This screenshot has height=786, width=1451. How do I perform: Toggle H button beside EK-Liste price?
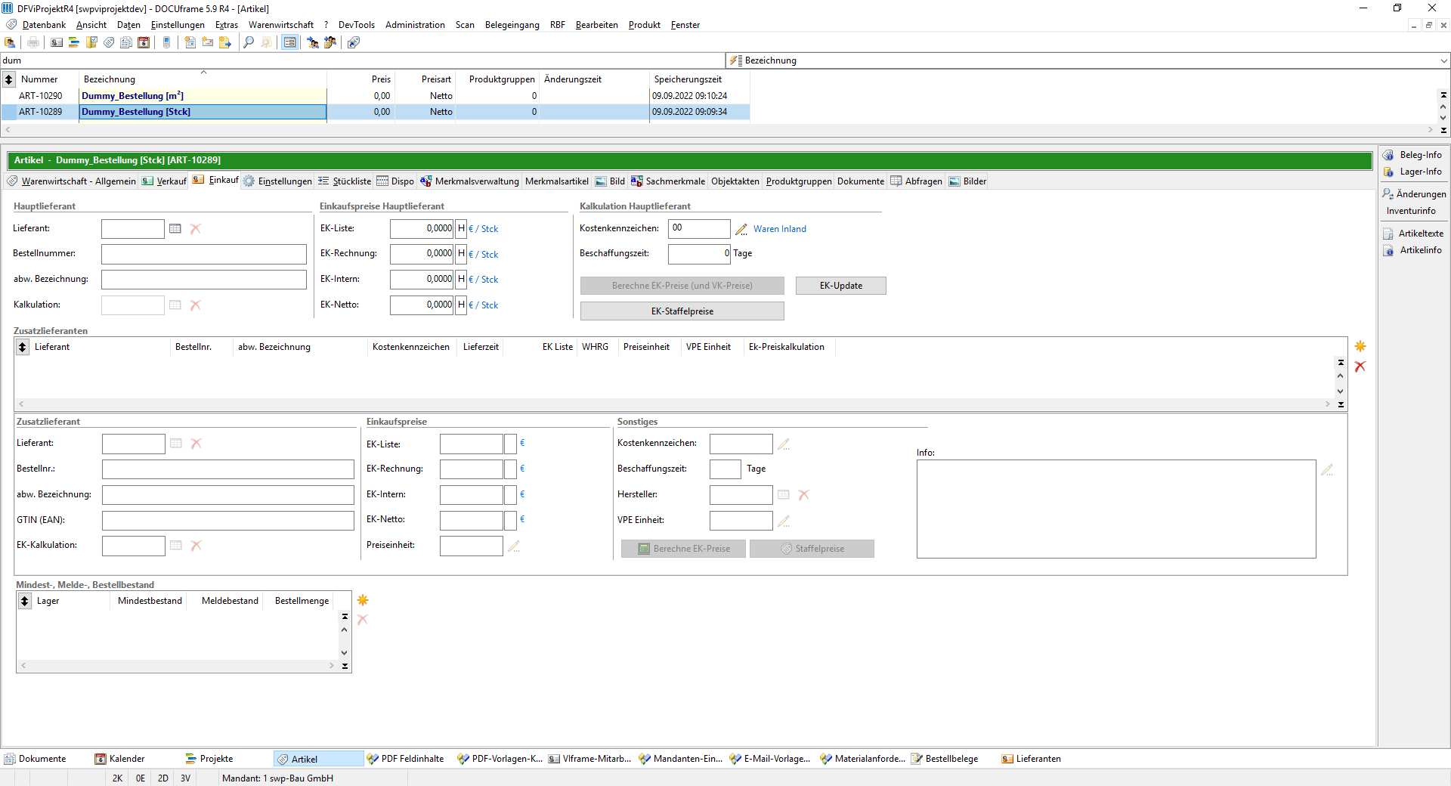click(x=462, y=229)
